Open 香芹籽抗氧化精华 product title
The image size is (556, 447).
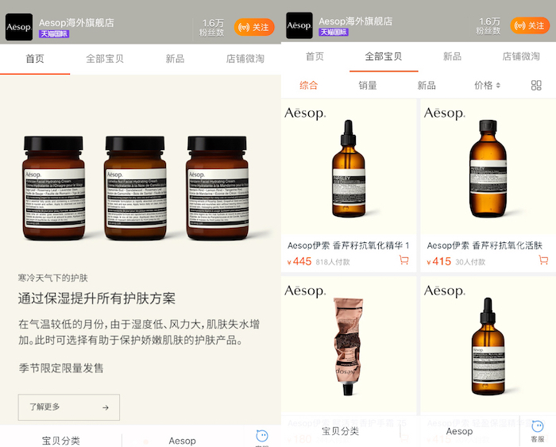pos(348,245)
